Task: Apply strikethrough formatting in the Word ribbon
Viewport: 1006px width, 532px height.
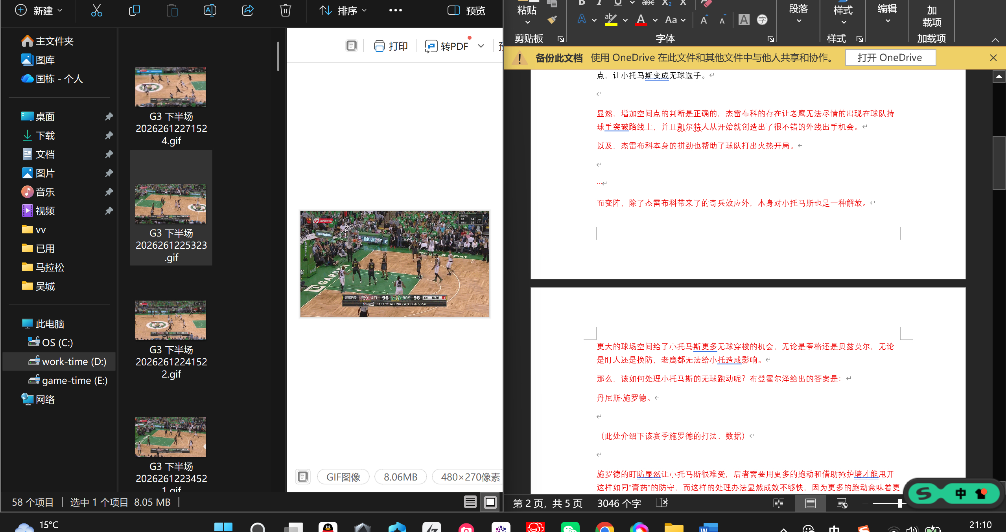Action: 647,3
